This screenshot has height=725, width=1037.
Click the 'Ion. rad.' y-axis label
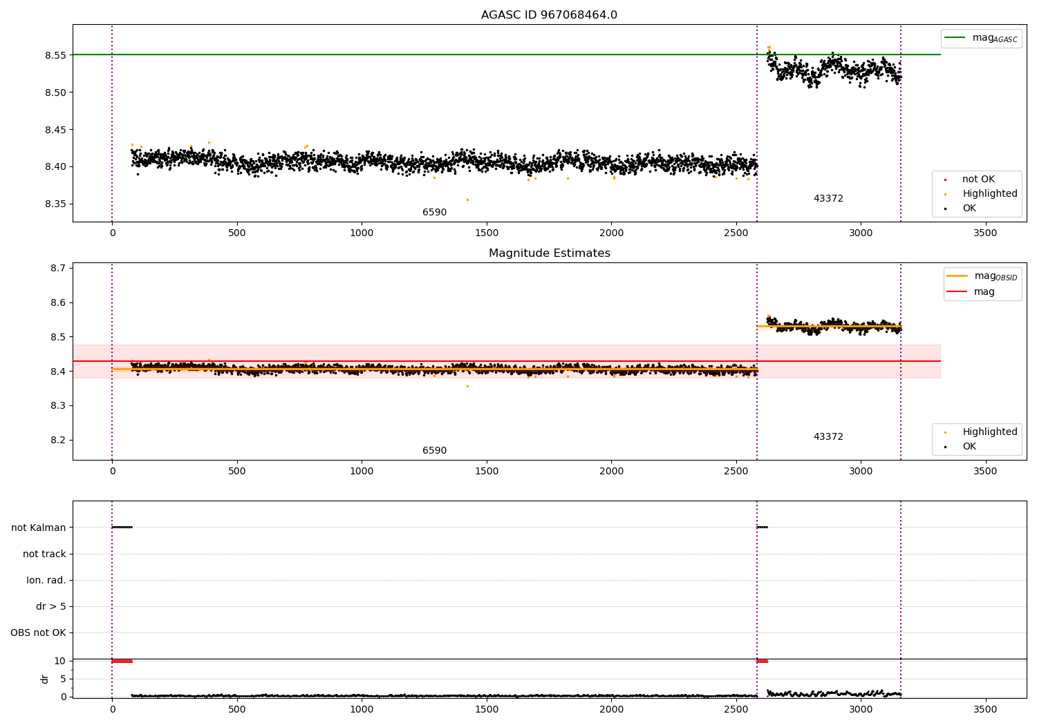point(46,581)
